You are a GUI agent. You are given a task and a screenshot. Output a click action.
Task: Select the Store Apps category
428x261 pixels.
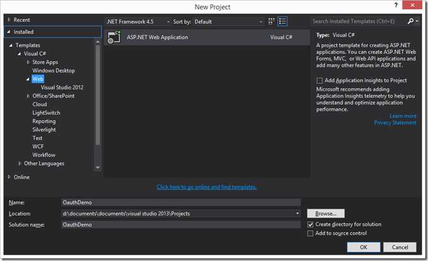coord(45,62)
